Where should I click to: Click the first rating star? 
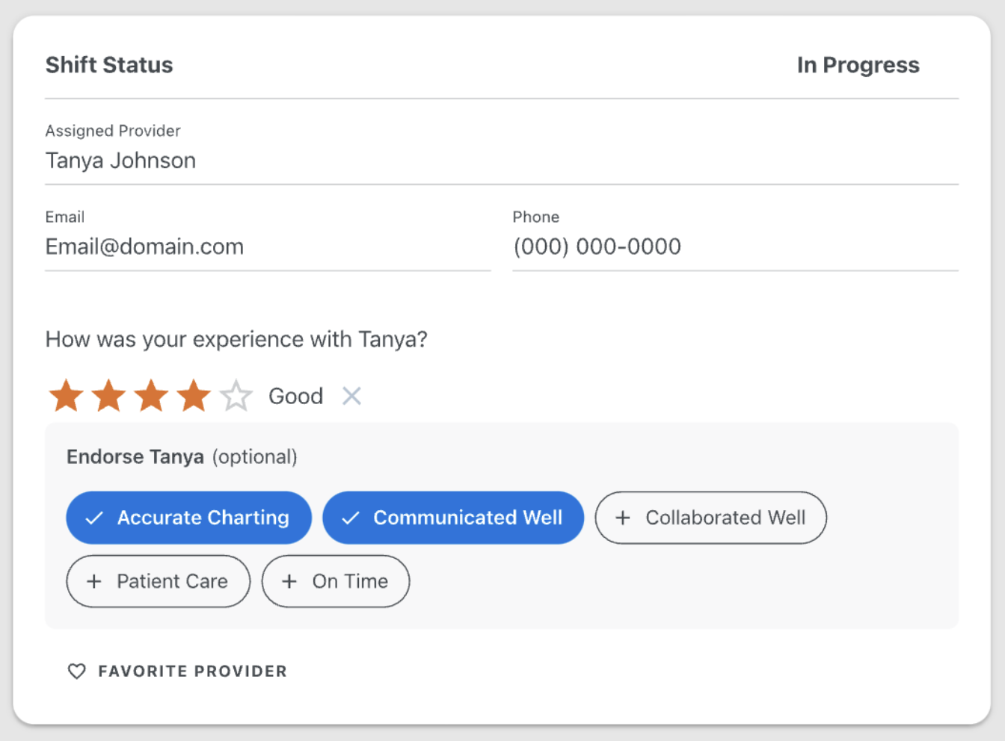pyautogui.click(x=67, y=395)
